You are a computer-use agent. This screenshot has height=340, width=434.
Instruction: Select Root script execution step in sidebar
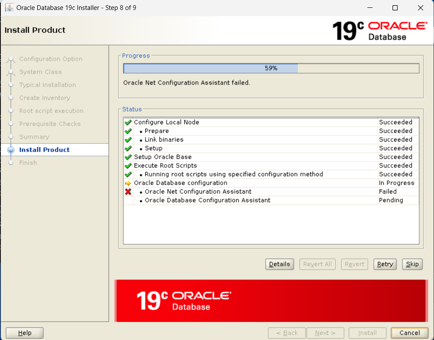[51, 111]
